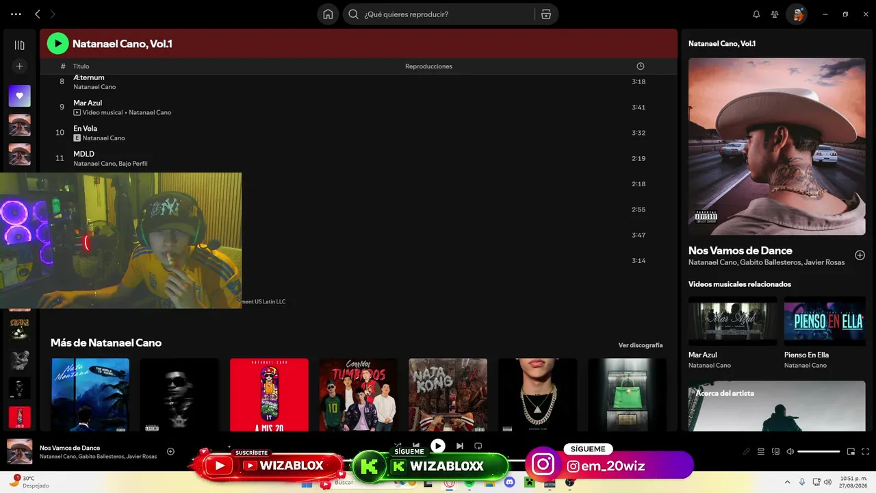876x493 pixels.
Task: Open Bajo Perfil artist link
Action: tap(133, 164)
